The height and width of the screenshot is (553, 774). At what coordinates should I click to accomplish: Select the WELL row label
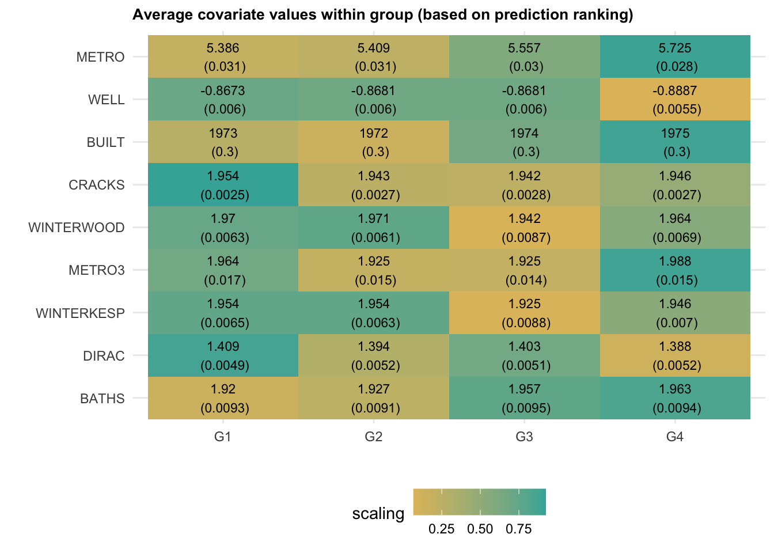tap(106, 100)
